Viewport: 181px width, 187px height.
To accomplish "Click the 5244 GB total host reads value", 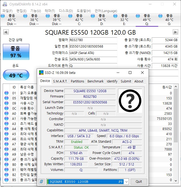I will (165, 40).
